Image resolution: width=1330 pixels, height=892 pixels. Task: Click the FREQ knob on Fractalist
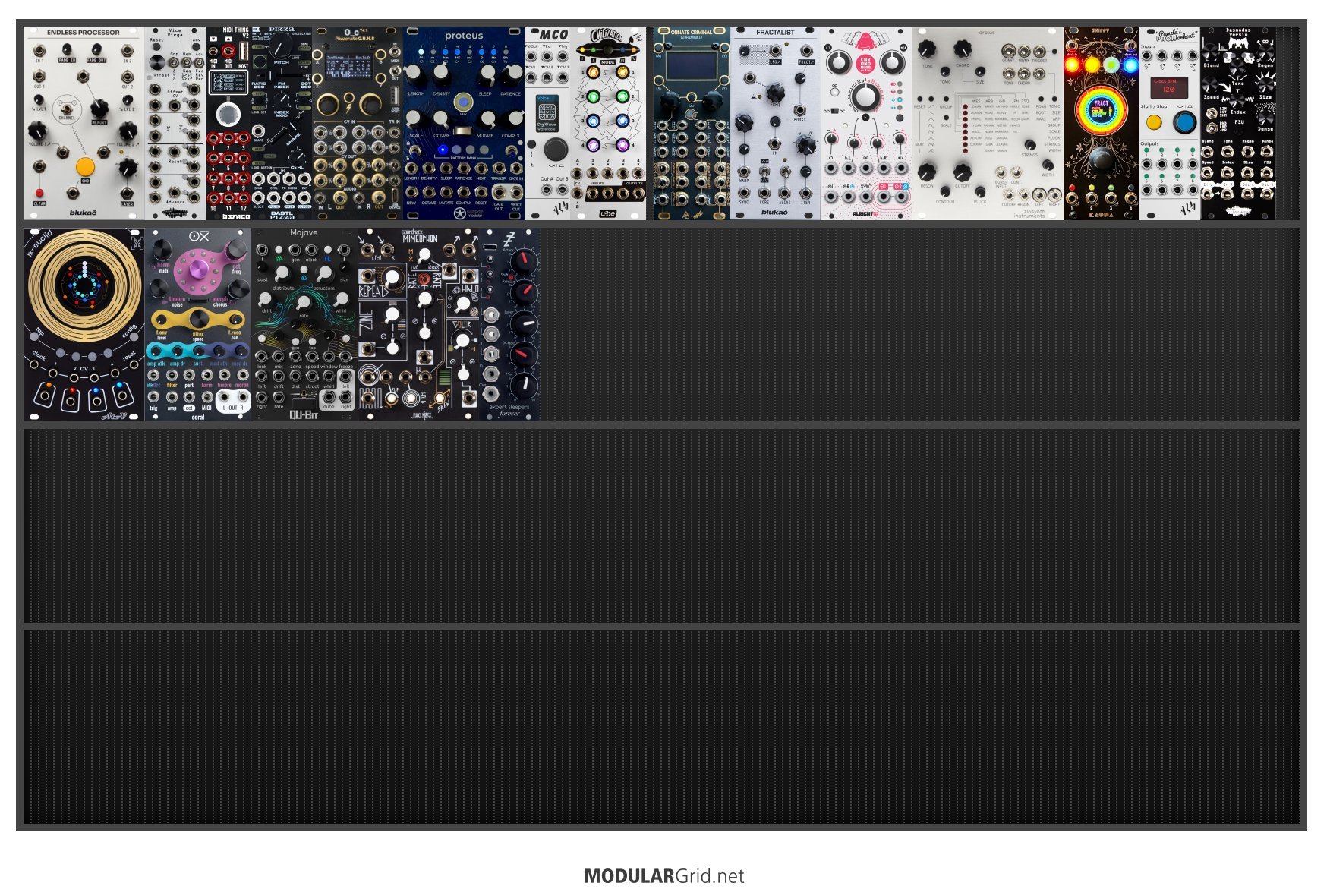click(774, 93)
